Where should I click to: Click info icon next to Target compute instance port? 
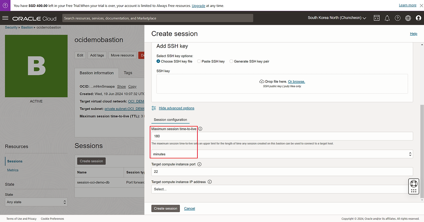coord(199,164)
